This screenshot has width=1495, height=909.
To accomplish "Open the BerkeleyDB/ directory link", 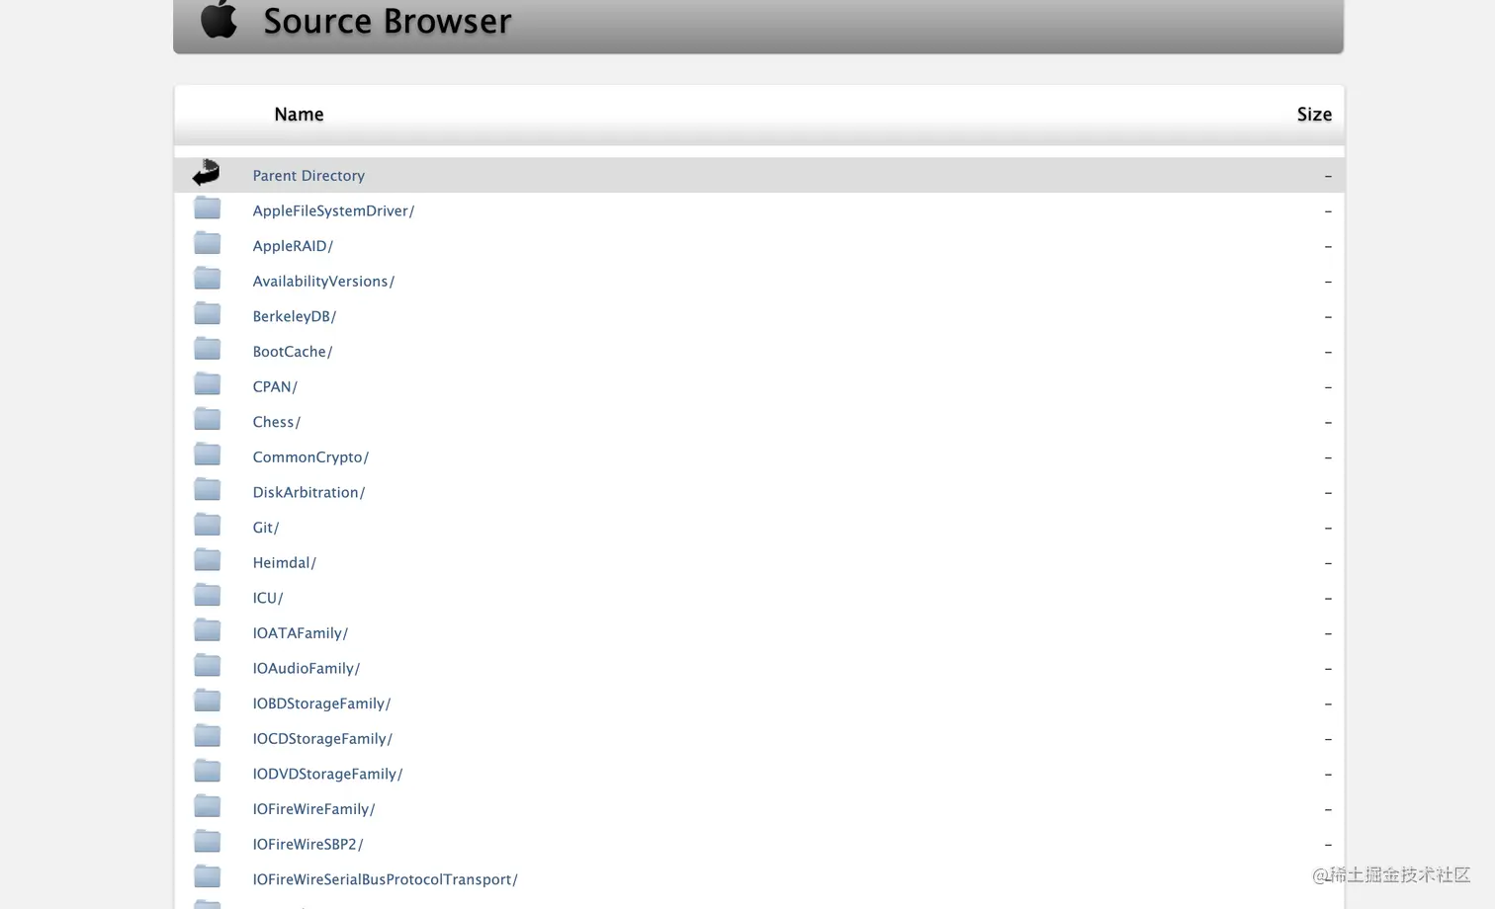I will (295, 316).
